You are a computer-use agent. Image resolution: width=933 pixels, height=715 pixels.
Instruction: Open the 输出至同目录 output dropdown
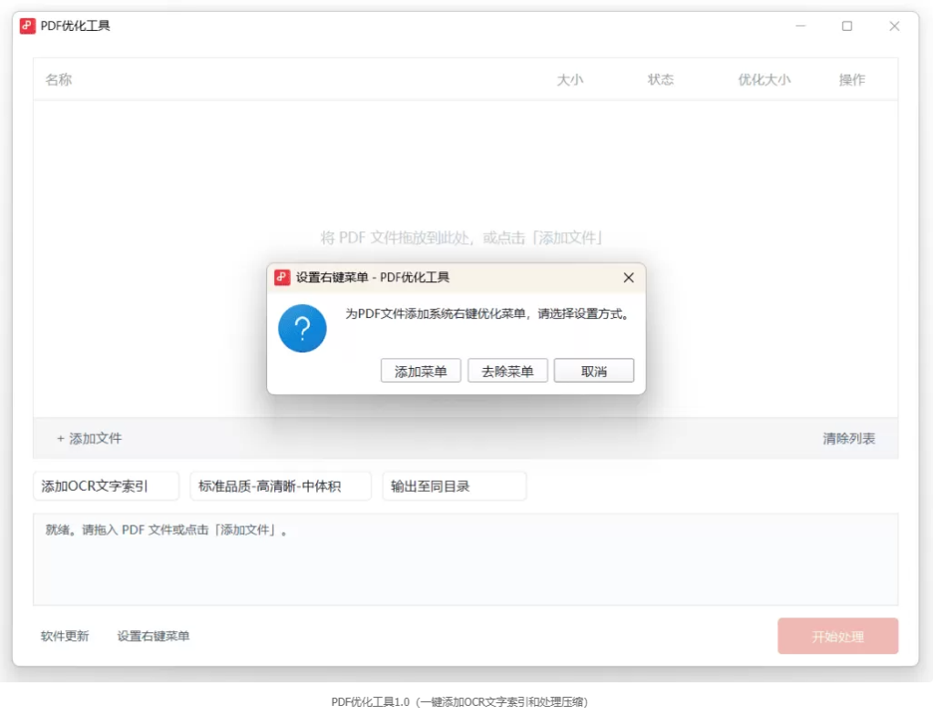[454, 486]
